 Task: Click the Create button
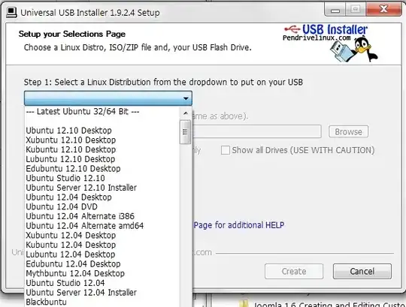click(294, 271)
